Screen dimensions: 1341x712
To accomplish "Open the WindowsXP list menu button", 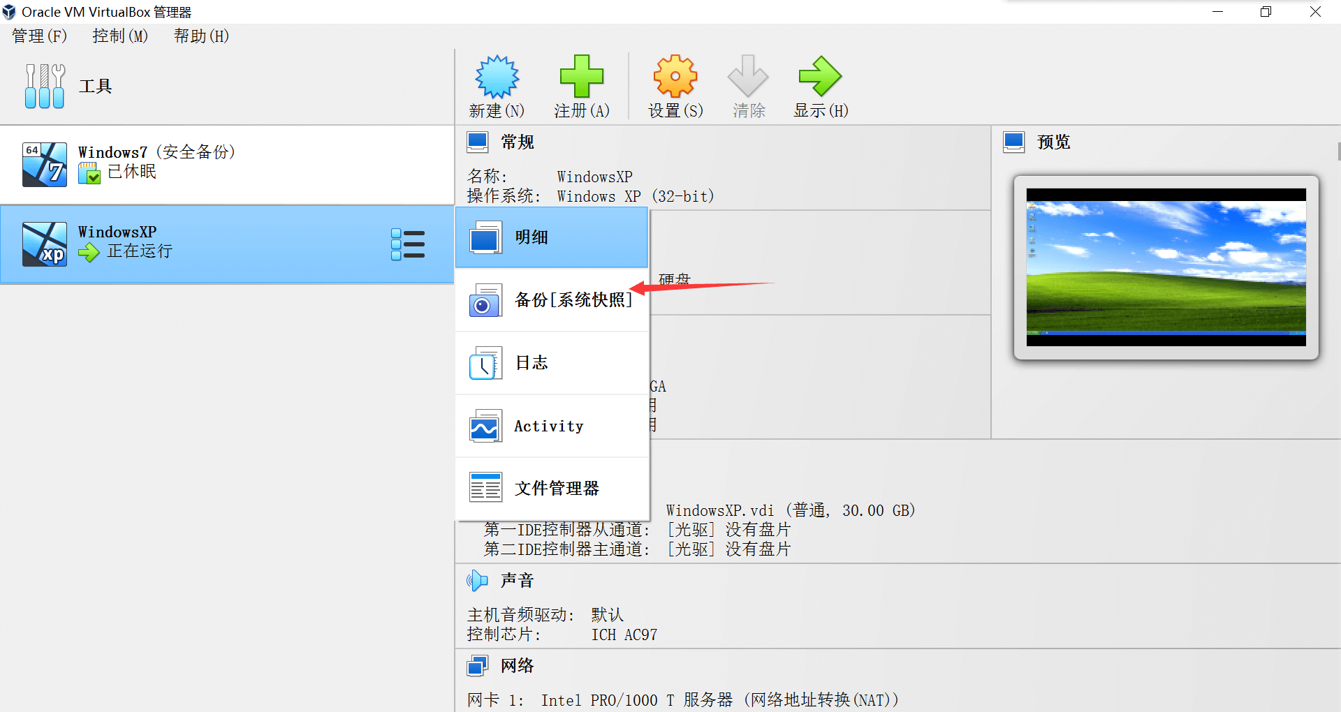I will tap(408, 244).
